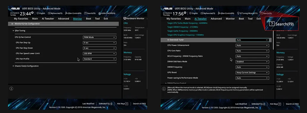Click Search on FAQ in left BIOS screen

[x=140, y=104]
